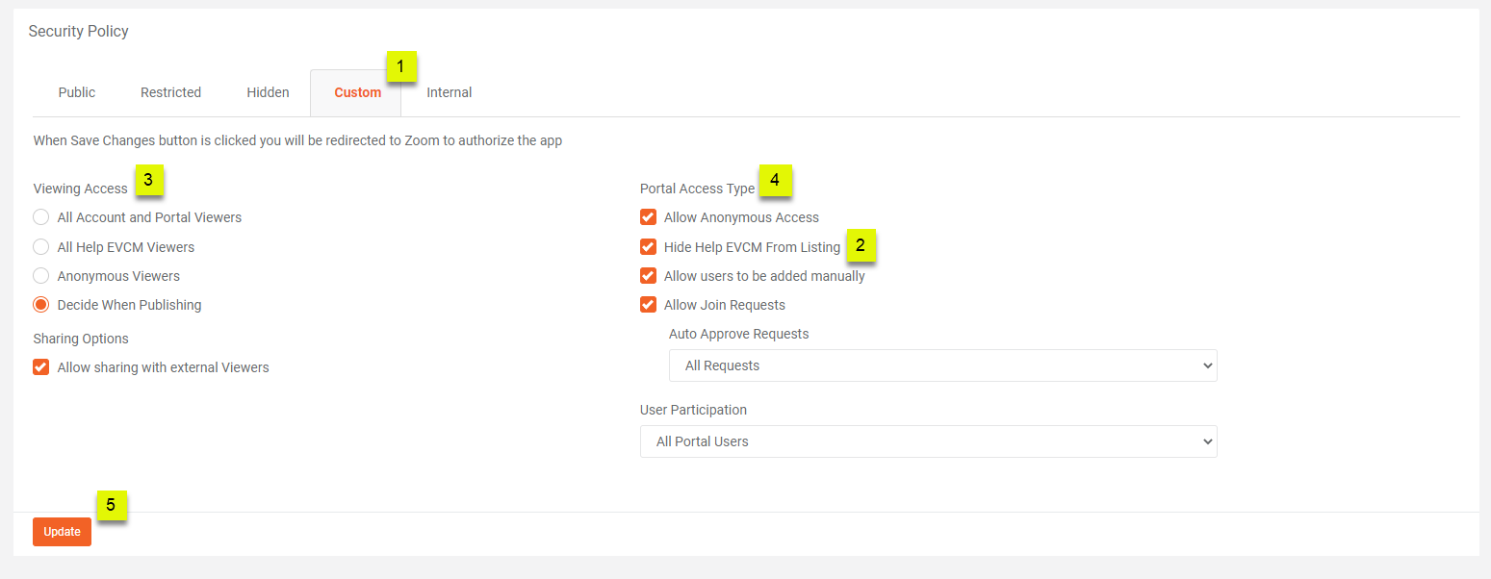Go to the Internal tab

tap(449, 92)
